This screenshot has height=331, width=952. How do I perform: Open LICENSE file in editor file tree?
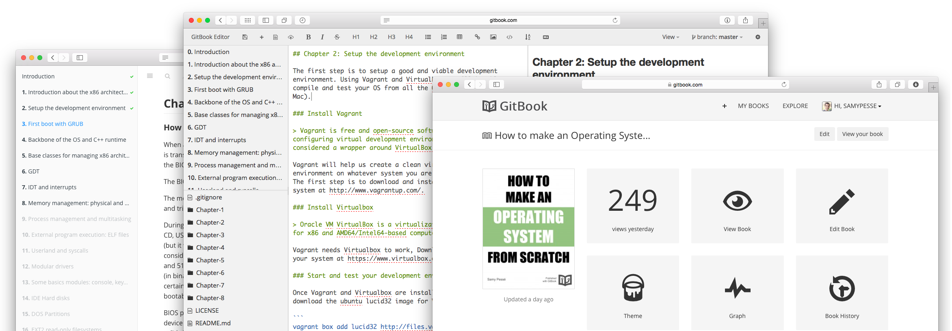203,311
